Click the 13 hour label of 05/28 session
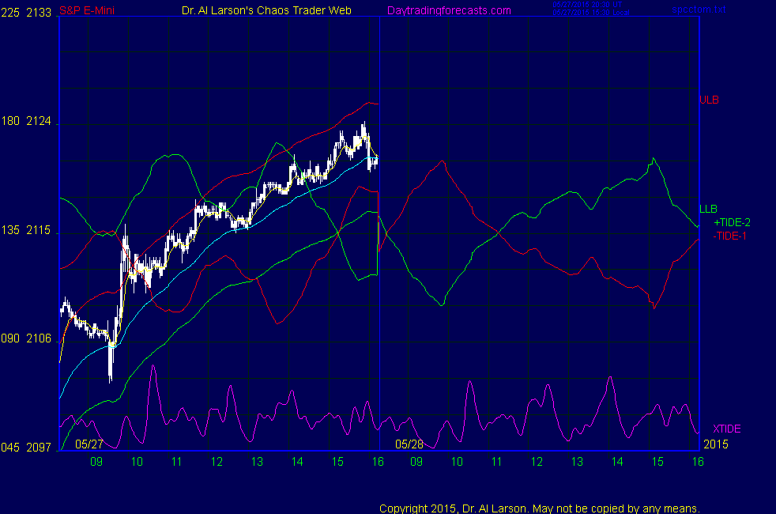Viewport: 776px width, 514px height. click(577, 462)
